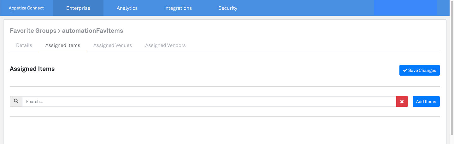
Task: Click the Assigned Items section heading
Action: [x=32, y=69]
